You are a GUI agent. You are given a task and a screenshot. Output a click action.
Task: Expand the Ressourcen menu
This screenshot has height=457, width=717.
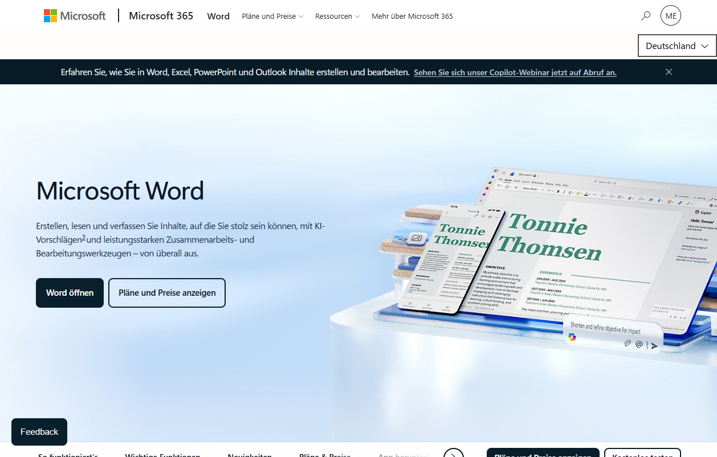(x=337, y=16)
